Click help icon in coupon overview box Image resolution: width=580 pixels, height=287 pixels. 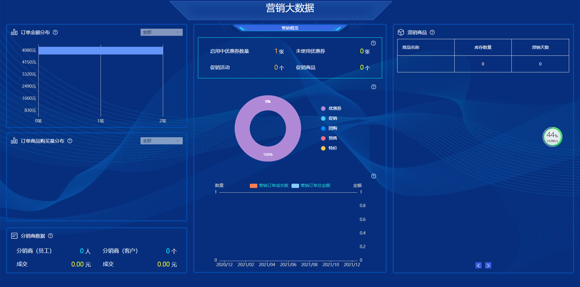click(373, 43)
